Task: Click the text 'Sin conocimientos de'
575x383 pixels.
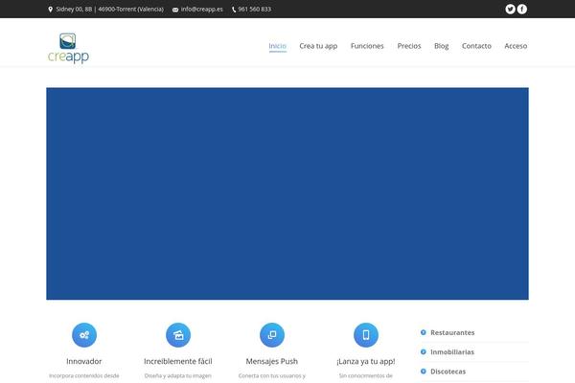Action: pyautogui.click(x=366, y=375)
